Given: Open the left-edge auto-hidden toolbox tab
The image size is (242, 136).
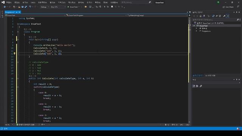Looking at the screenshot, I should [2, 14].
